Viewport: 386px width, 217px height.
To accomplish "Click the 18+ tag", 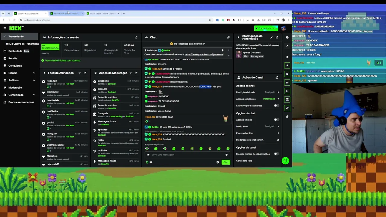I will coord(245,56).
